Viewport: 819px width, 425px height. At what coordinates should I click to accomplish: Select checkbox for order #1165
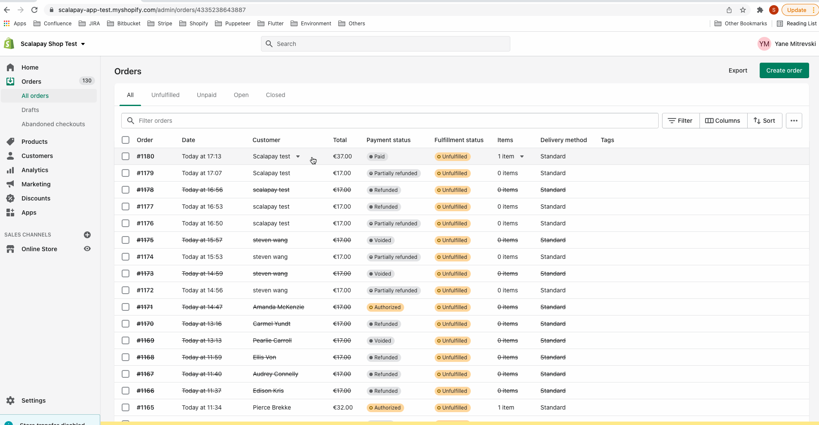coord(126,407)
